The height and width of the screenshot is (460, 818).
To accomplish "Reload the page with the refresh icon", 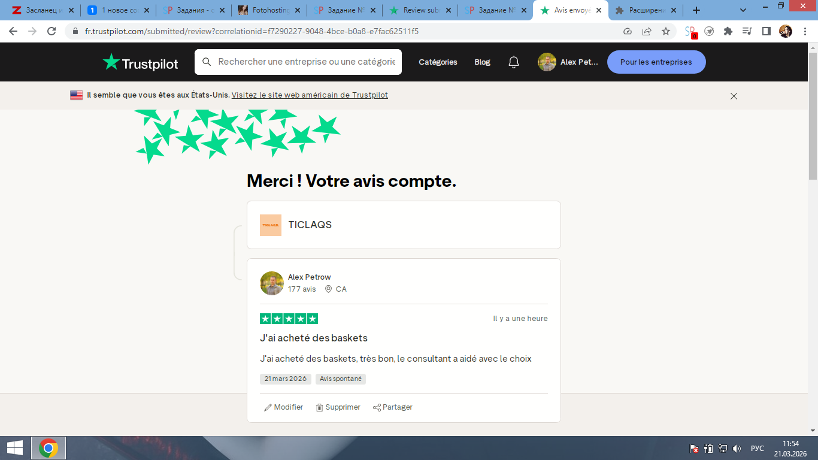I will coord(51,31).
